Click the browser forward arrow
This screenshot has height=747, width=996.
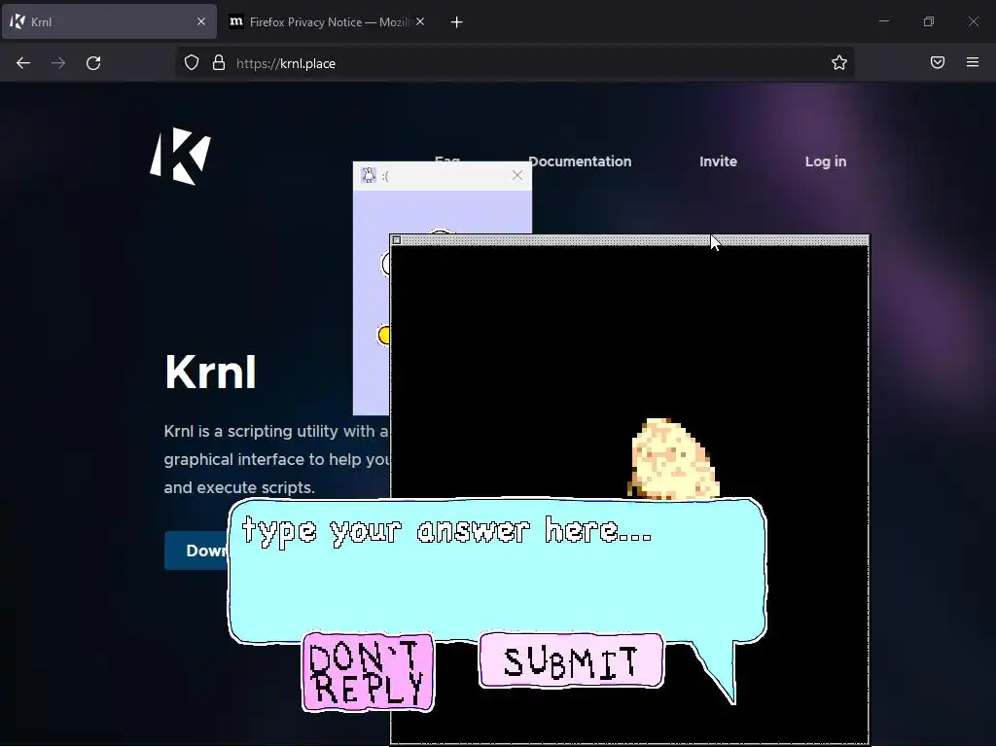pyautogui.click(x=58, y=63)
